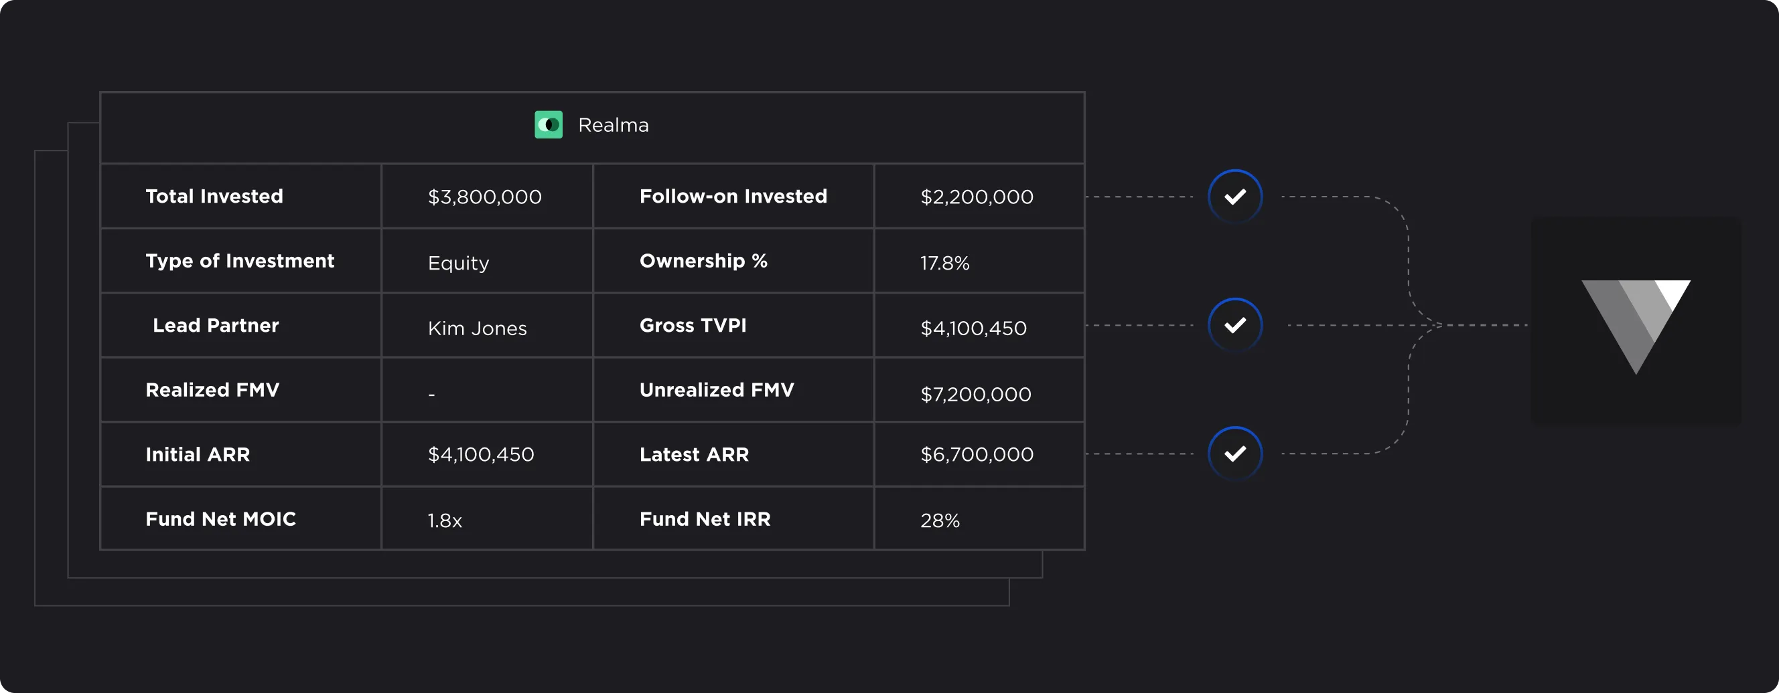
Task: Select the $3,800,000 total invested value
Action: (x=485, y=197)
